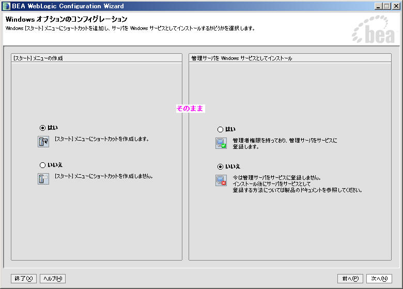Choose いいえ for Windows service installation
Image resolution: width=403 pixels, height=289 pixels.
tap(221, 166)
